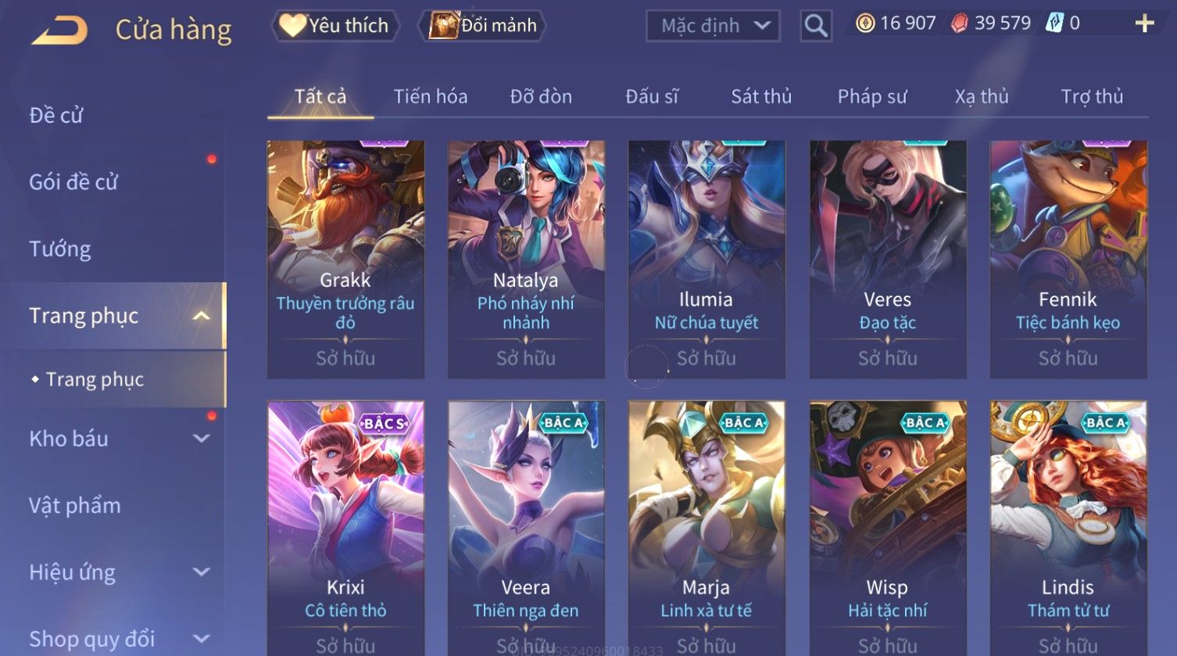Open Yêu thích heart favorites button
This screenshot has width=1177, height=656.
tap(335, 26)
